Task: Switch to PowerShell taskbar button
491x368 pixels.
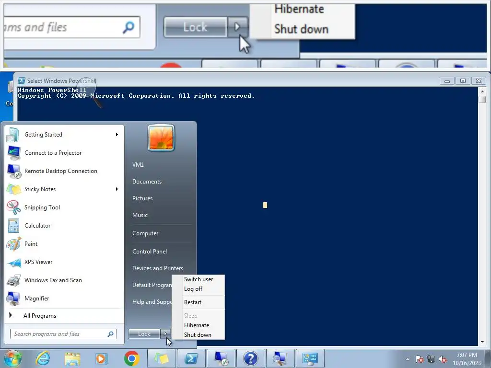Action: [191, 358]
